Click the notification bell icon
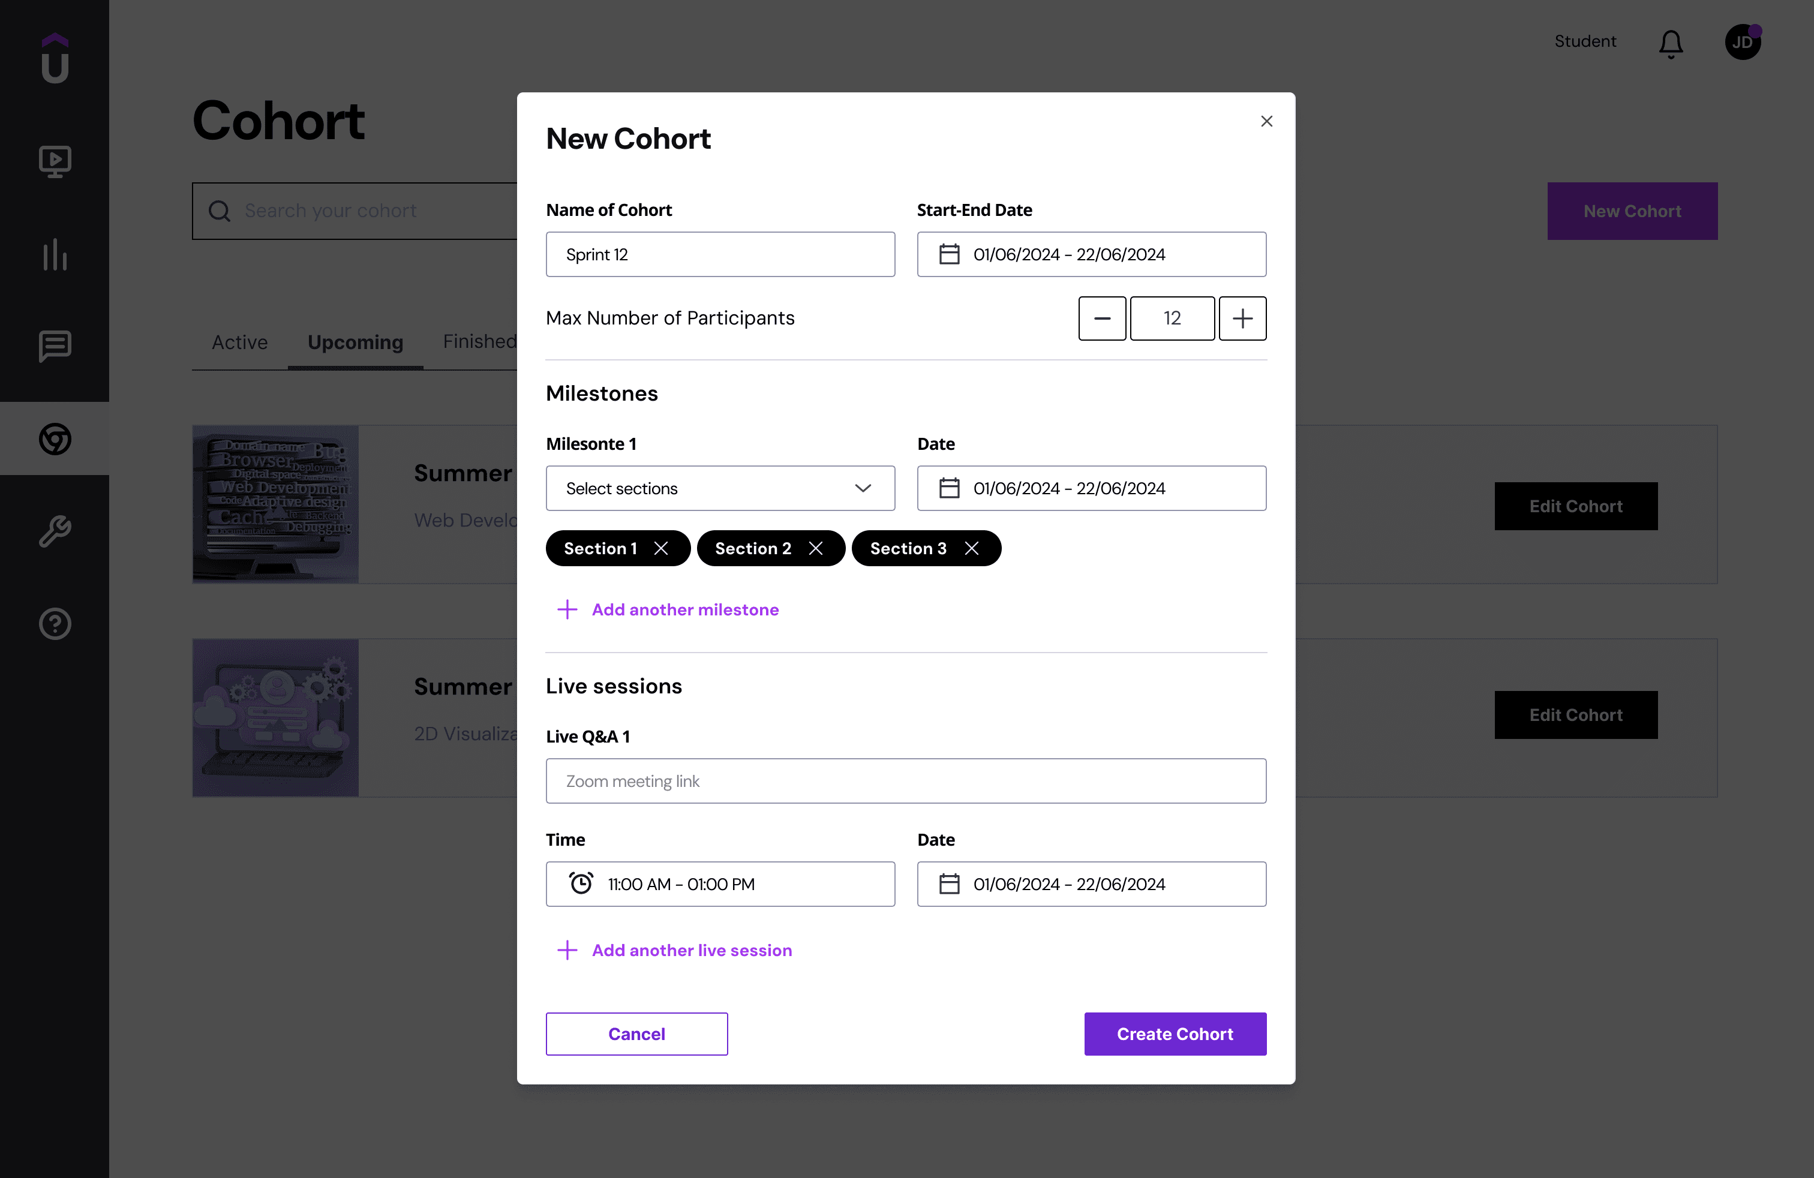 point(1670,43)
